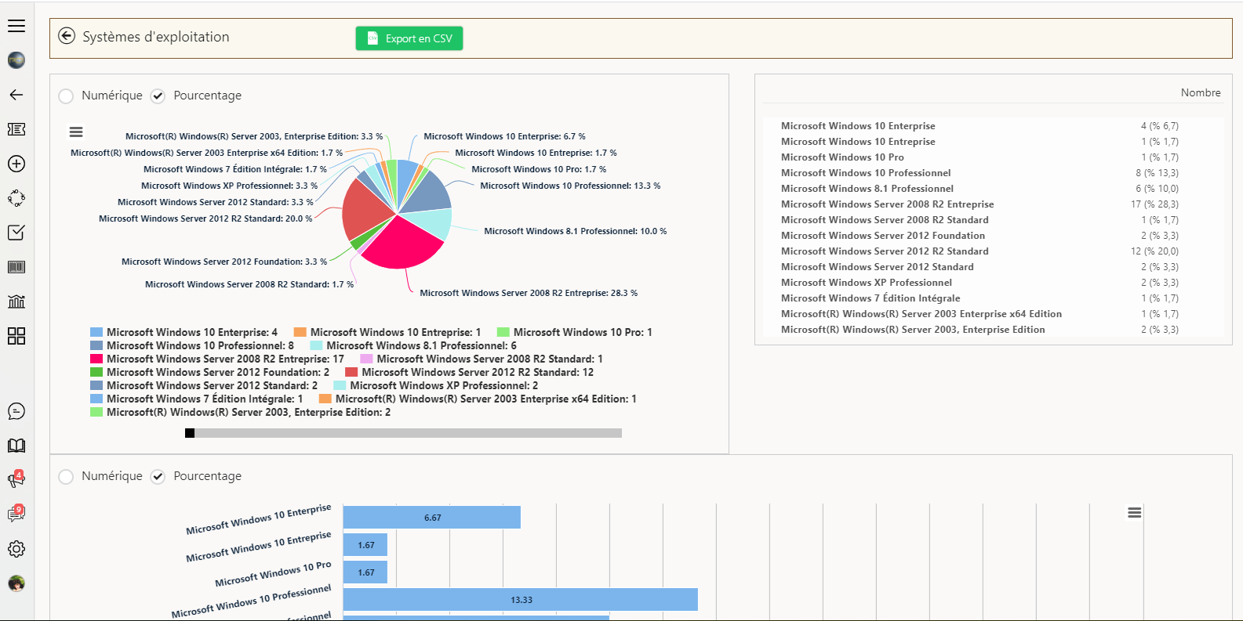Toggle legend item Microsoft Windows 10 Enterprise: 4
The width and height of the screenshot is (1243, 621).
[184, 332]
